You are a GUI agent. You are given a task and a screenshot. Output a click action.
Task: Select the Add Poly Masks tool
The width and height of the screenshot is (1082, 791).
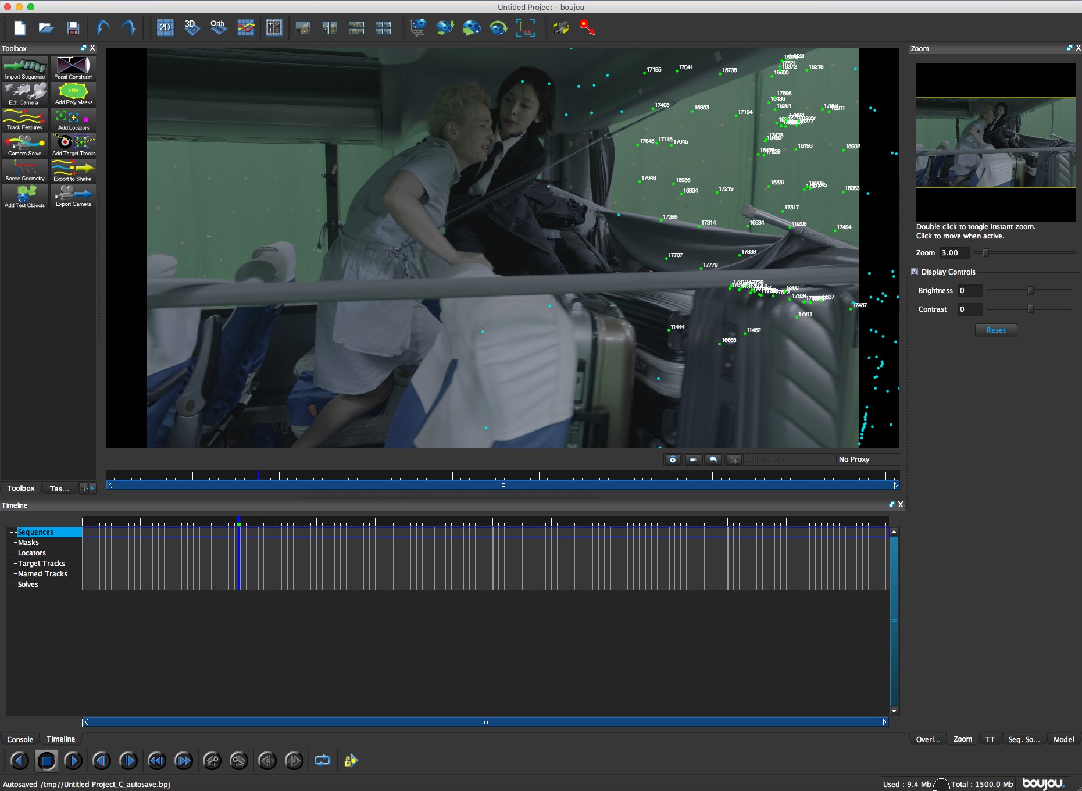point(73,94)
